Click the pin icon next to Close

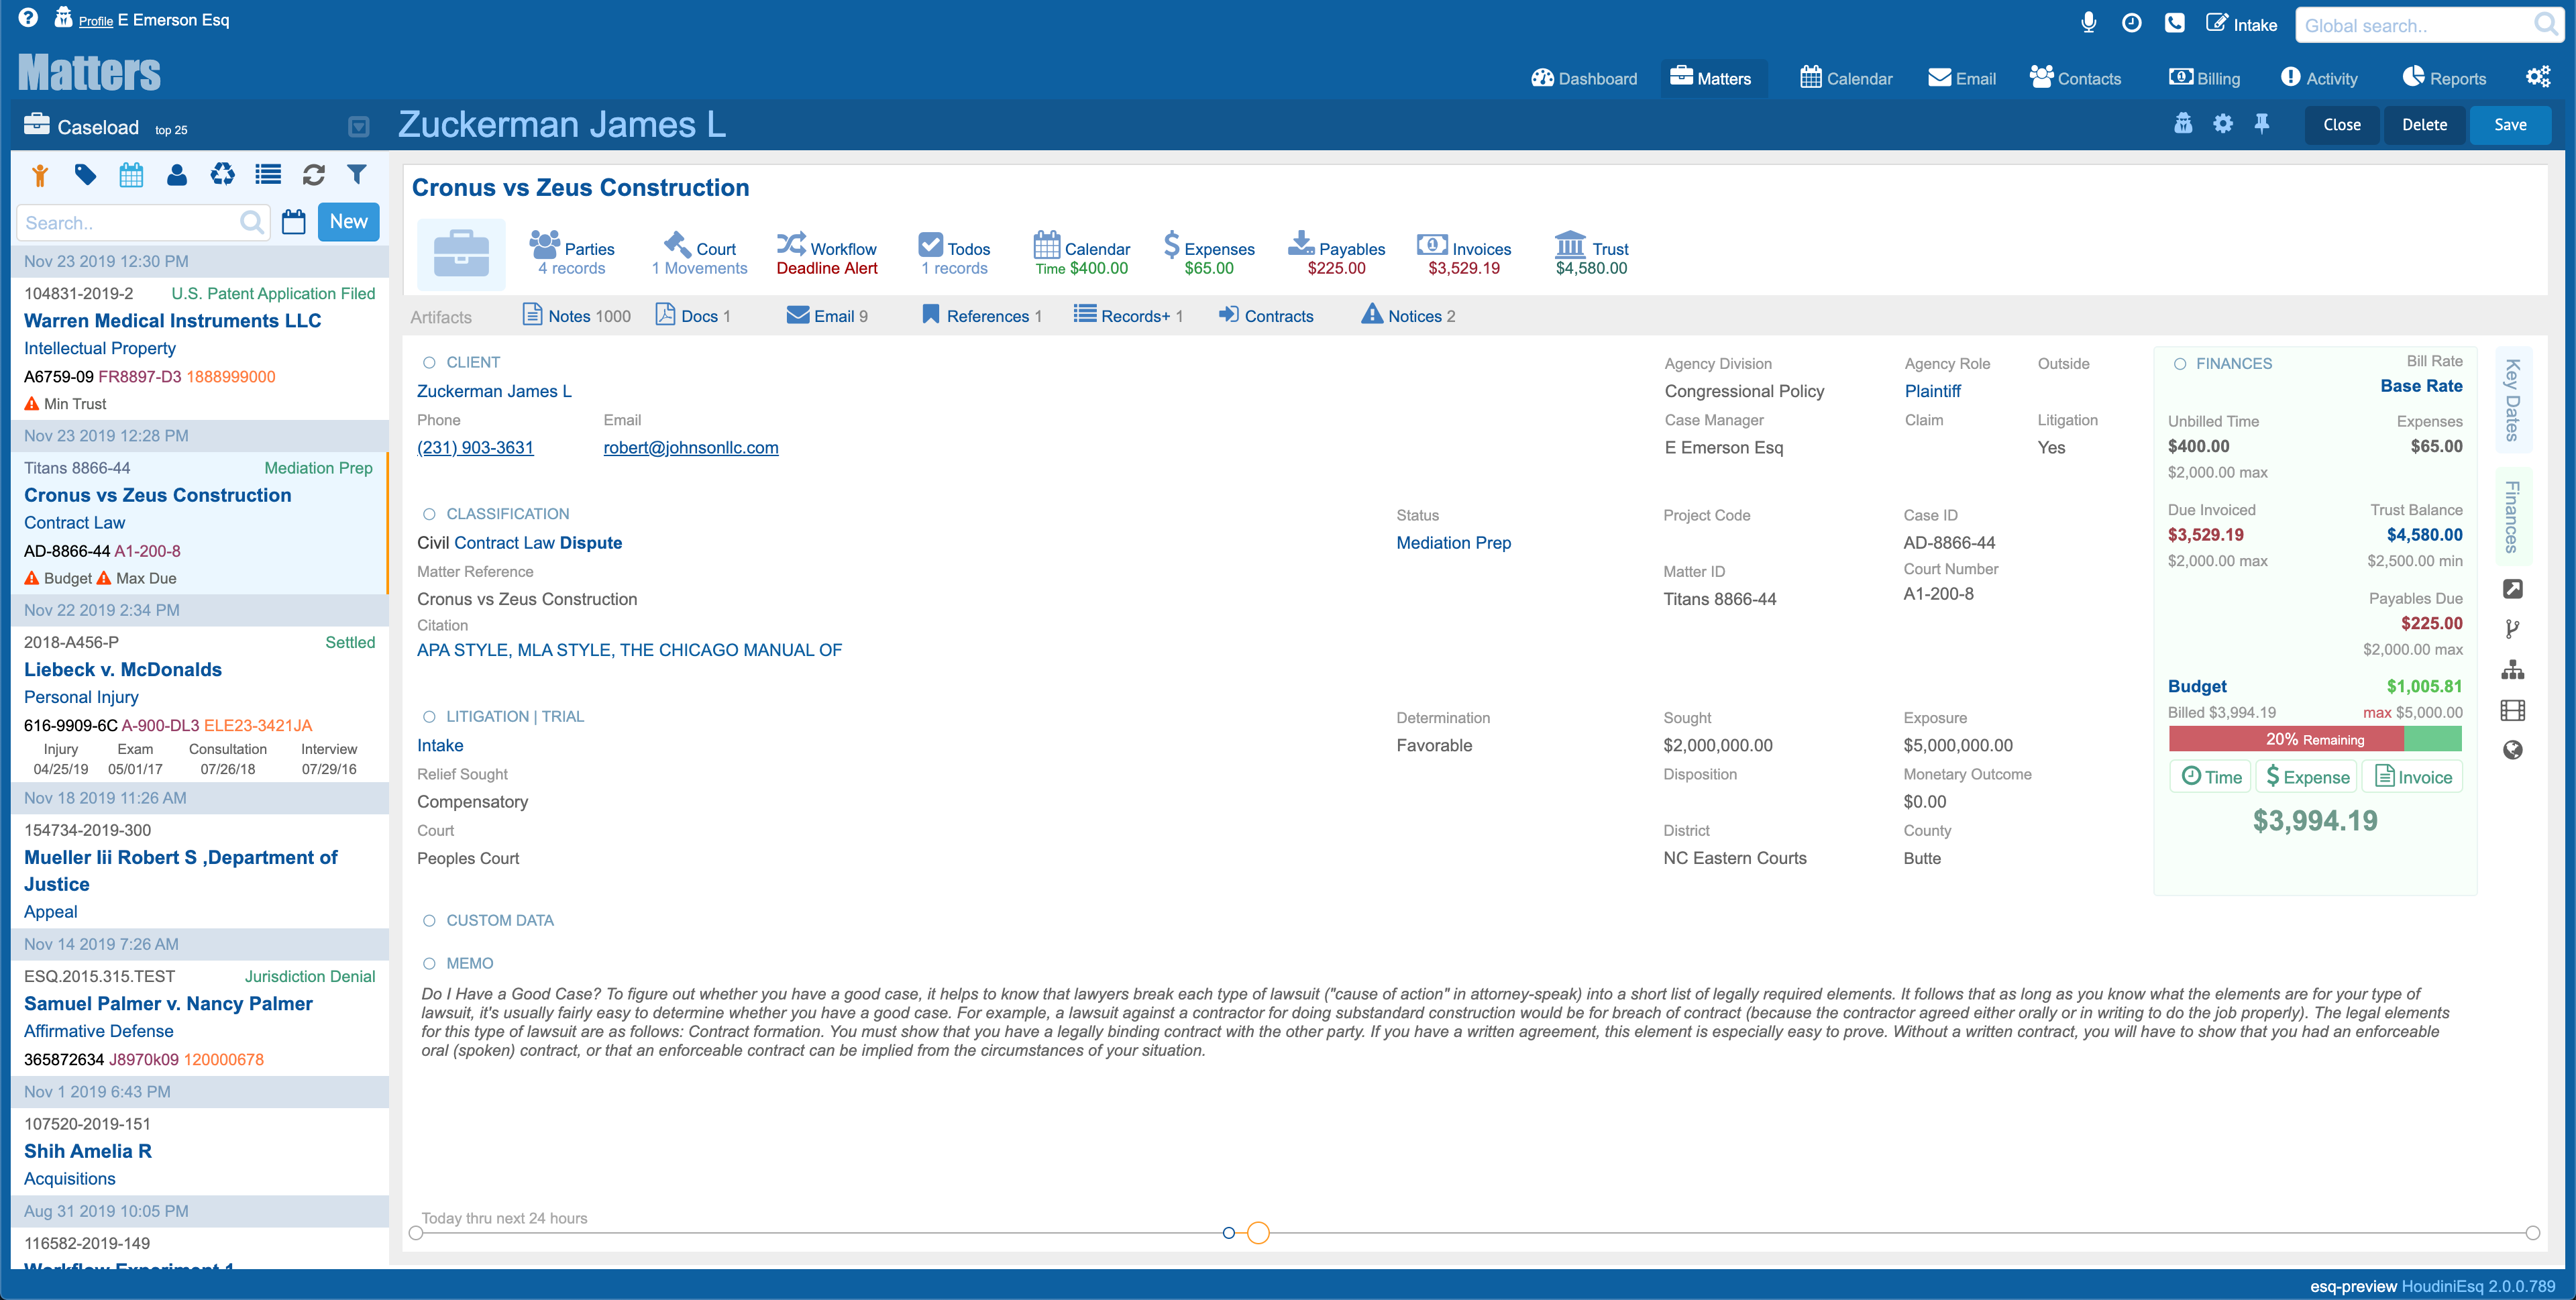tap(2261, 123)
